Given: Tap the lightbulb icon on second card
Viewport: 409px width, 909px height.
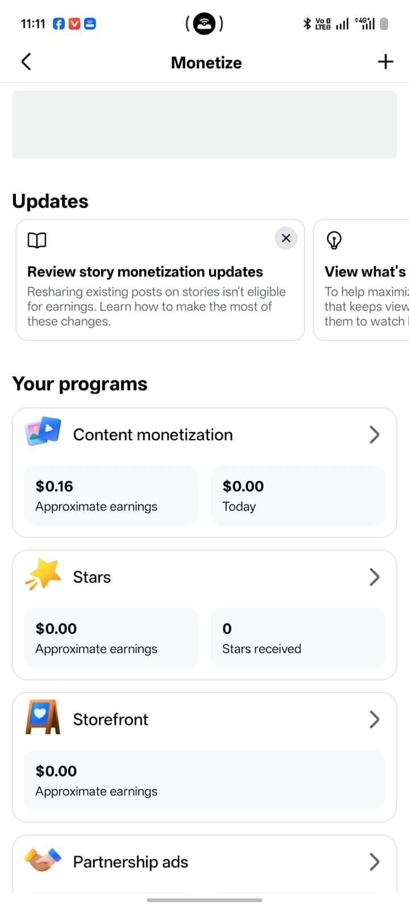Looking at the screenshot, I should pyautogui.click(x=334, y=240).
